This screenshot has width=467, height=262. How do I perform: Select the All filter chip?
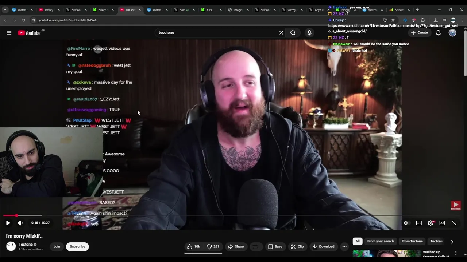tap(358, 241)
